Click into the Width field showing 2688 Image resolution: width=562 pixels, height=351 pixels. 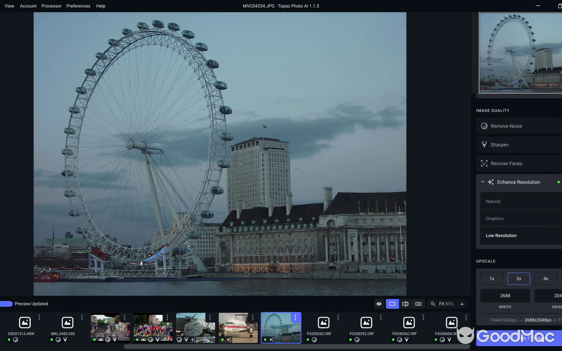(505, 295)
